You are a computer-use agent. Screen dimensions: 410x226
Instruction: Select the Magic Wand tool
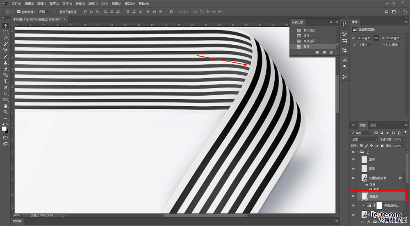coord(5,44)
